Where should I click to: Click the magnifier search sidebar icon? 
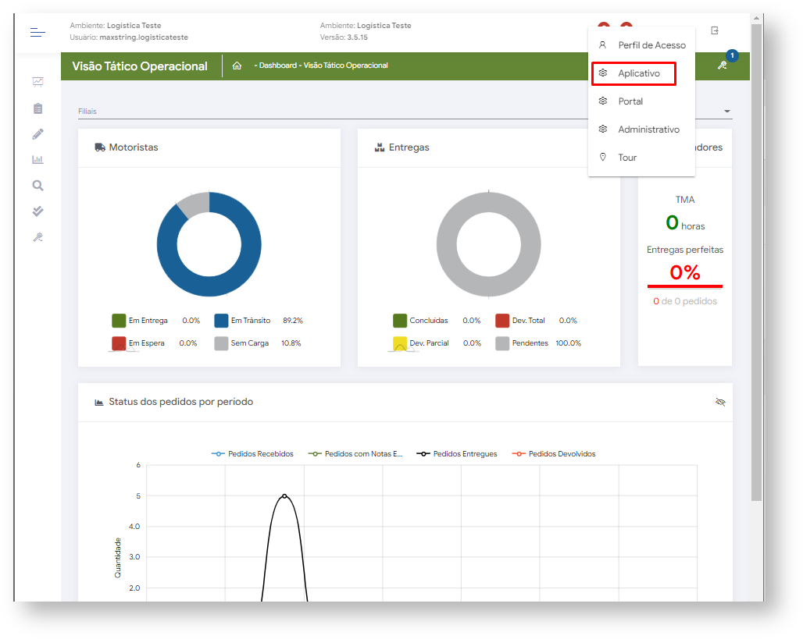click(37, 186)
